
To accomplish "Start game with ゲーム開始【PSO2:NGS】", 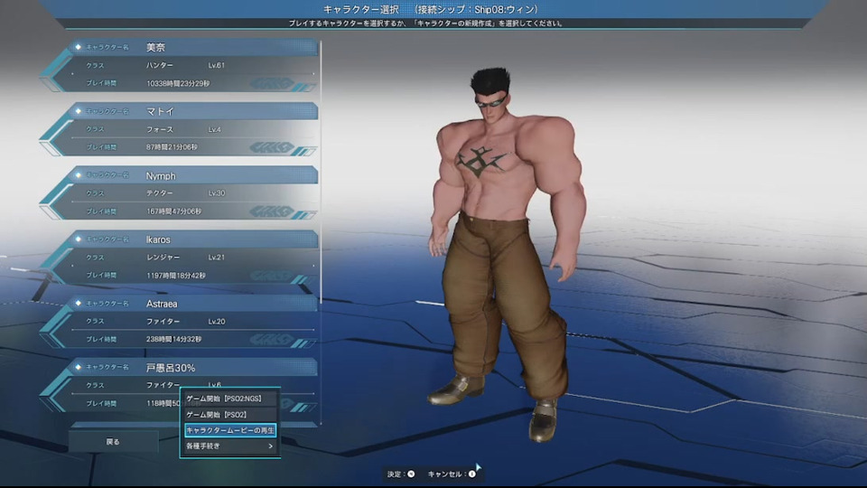I will [230, 399].
